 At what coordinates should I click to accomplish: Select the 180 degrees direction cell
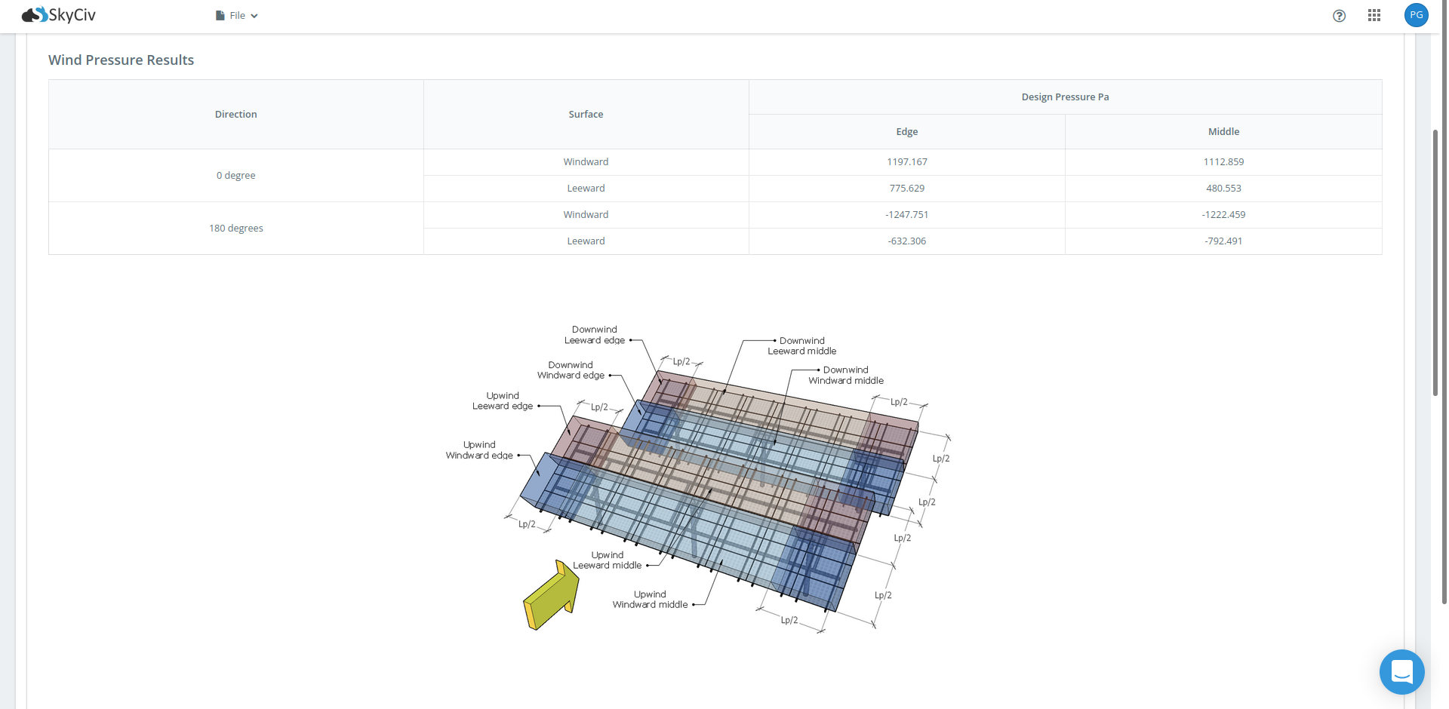click(235, 229)
